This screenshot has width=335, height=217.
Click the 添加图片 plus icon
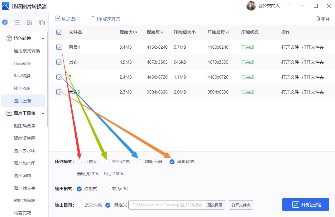tap(58, 19)
